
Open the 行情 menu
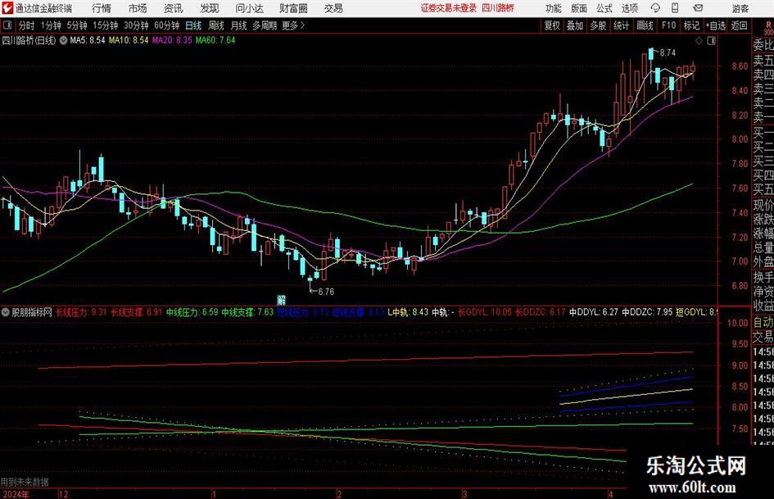pos(102,8)
